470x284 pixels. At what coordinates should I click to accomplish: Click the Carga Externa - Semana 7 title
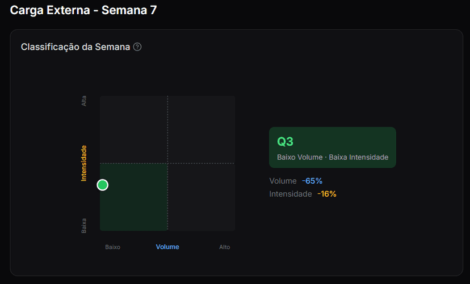click(83, 10)
